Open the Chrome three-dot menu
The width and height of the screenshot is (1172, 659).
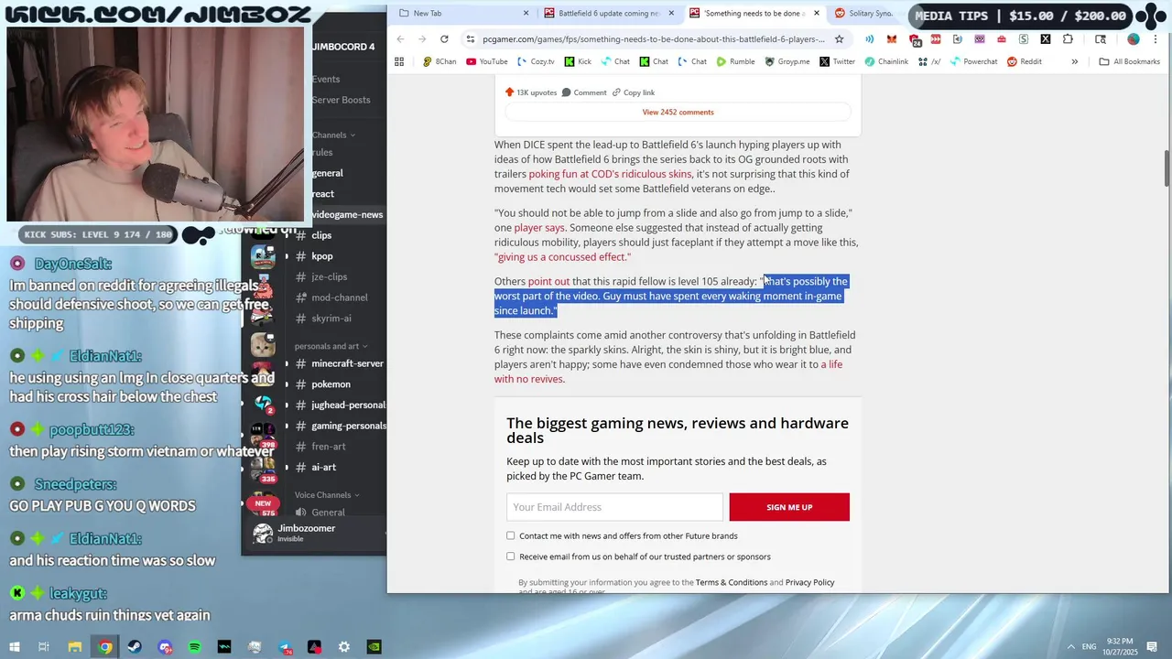(1156, 39)
